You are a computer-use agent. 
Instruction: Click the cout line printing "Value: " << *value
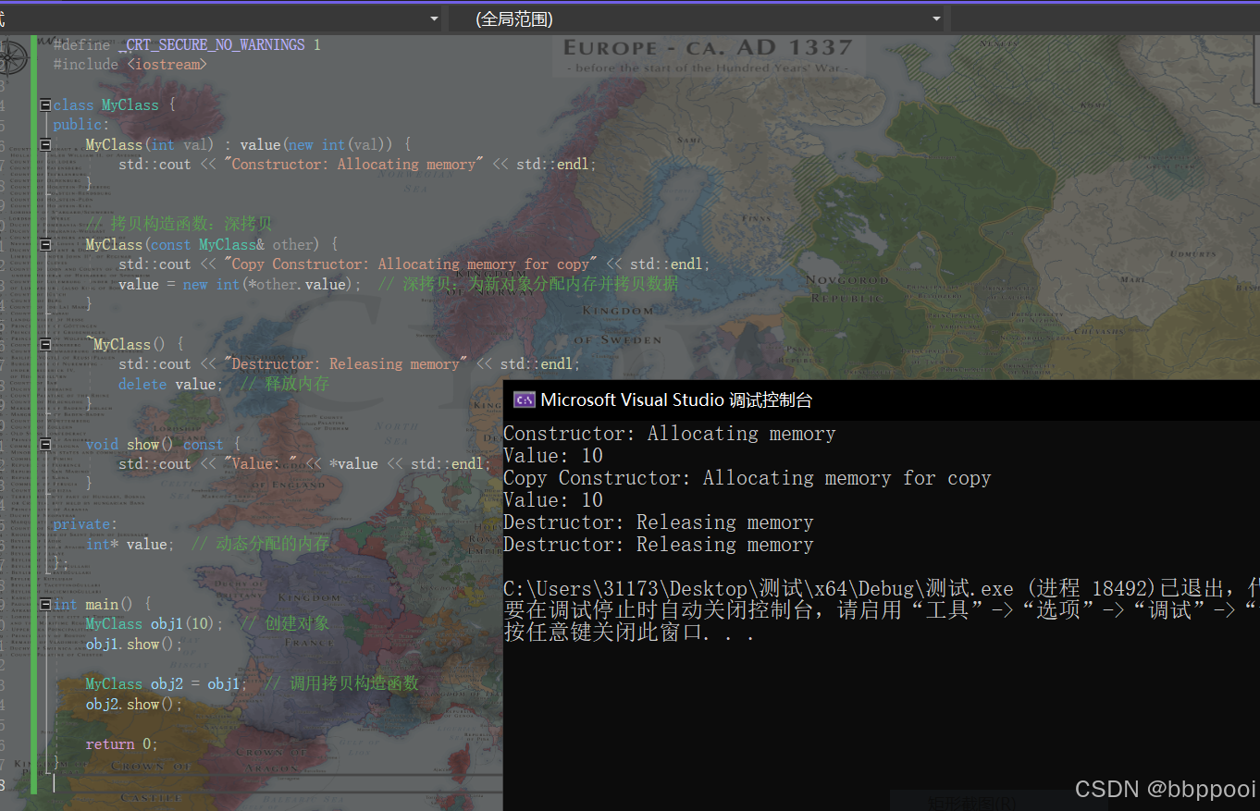click(305, 464)
